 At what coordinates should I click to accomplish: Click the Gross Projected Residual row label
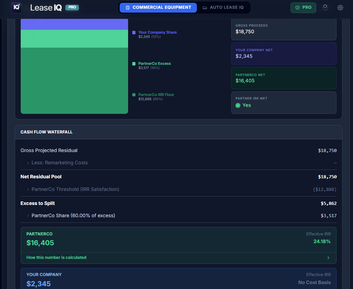(x=49, y=150)
